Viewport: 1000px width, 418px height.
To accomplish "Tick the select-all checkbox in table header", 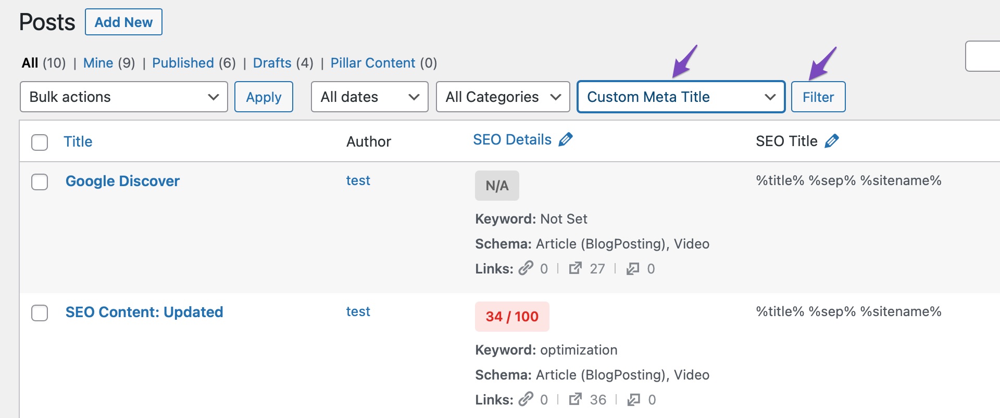I will click(40, 142).
